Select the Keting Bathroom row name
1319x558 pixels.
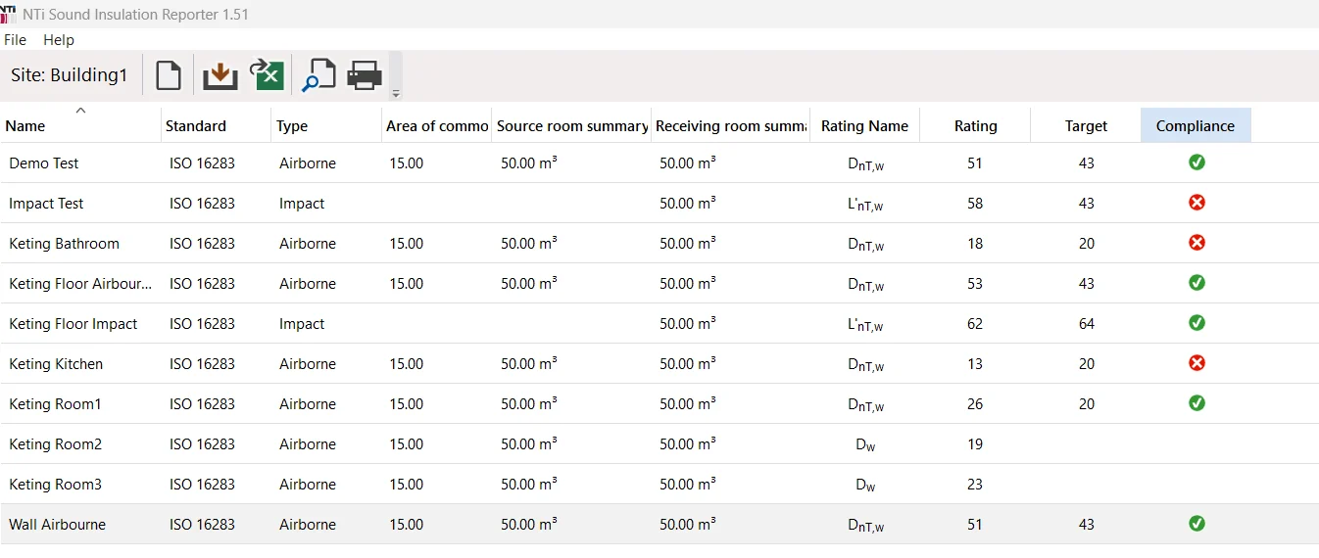tap(64, 244)
